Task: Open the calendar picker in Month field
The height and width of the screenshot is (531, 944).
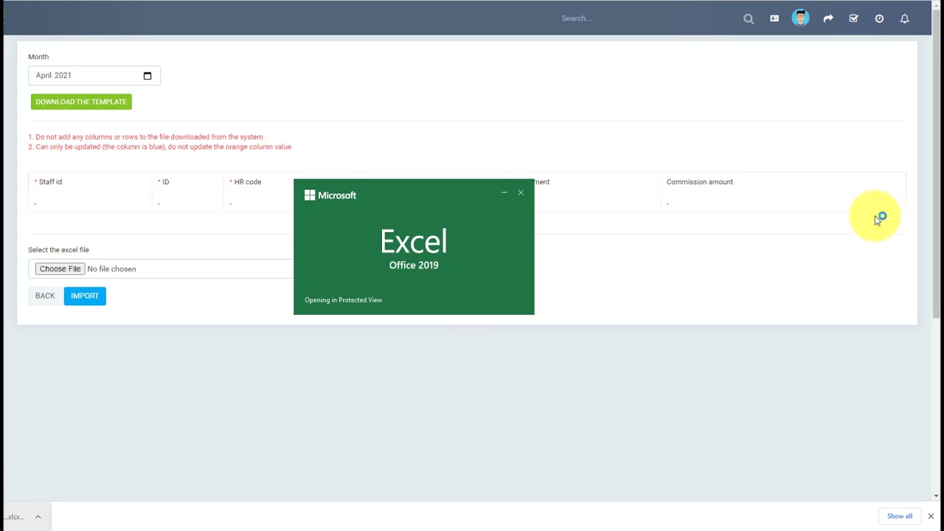Action: [x=147, y=75]
